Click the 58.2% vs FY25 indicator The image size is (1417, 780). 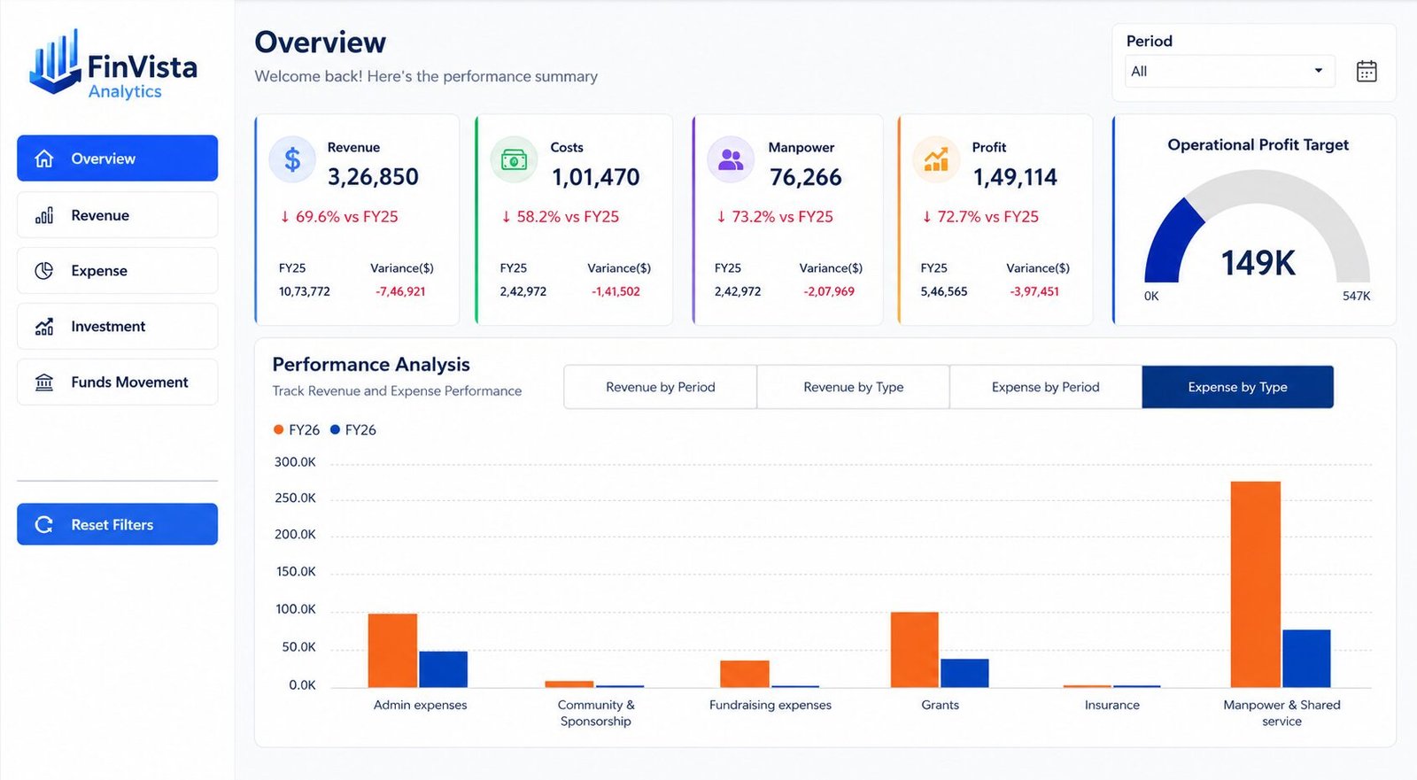coord(560,217)
